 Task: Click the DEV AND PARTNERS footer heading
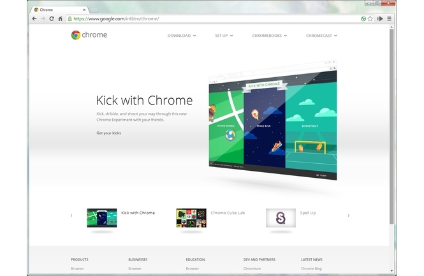pyautogui.click(x=260, y=259)
